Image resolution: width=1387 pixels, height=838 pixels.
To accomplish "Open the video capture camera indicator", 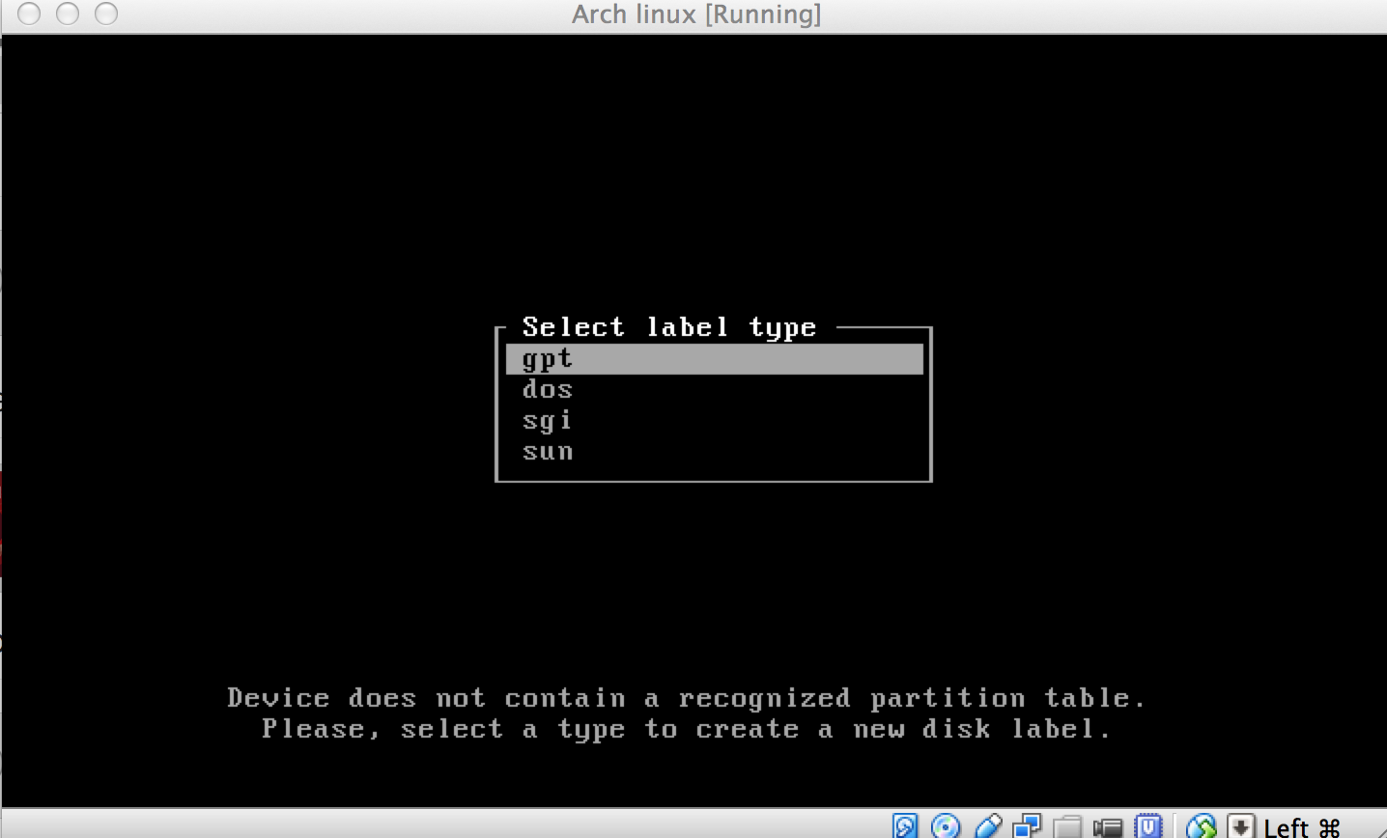I will (1108, 827).
